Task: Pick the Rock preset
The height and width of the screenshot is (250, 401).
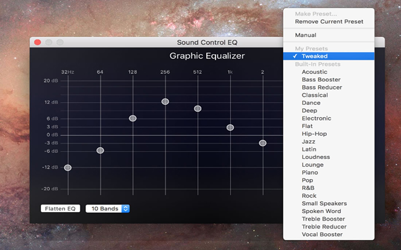Action: point(309,195)
